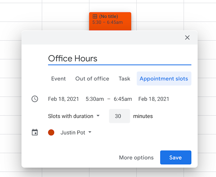Change the 5:30am start time

pos(95,99)
